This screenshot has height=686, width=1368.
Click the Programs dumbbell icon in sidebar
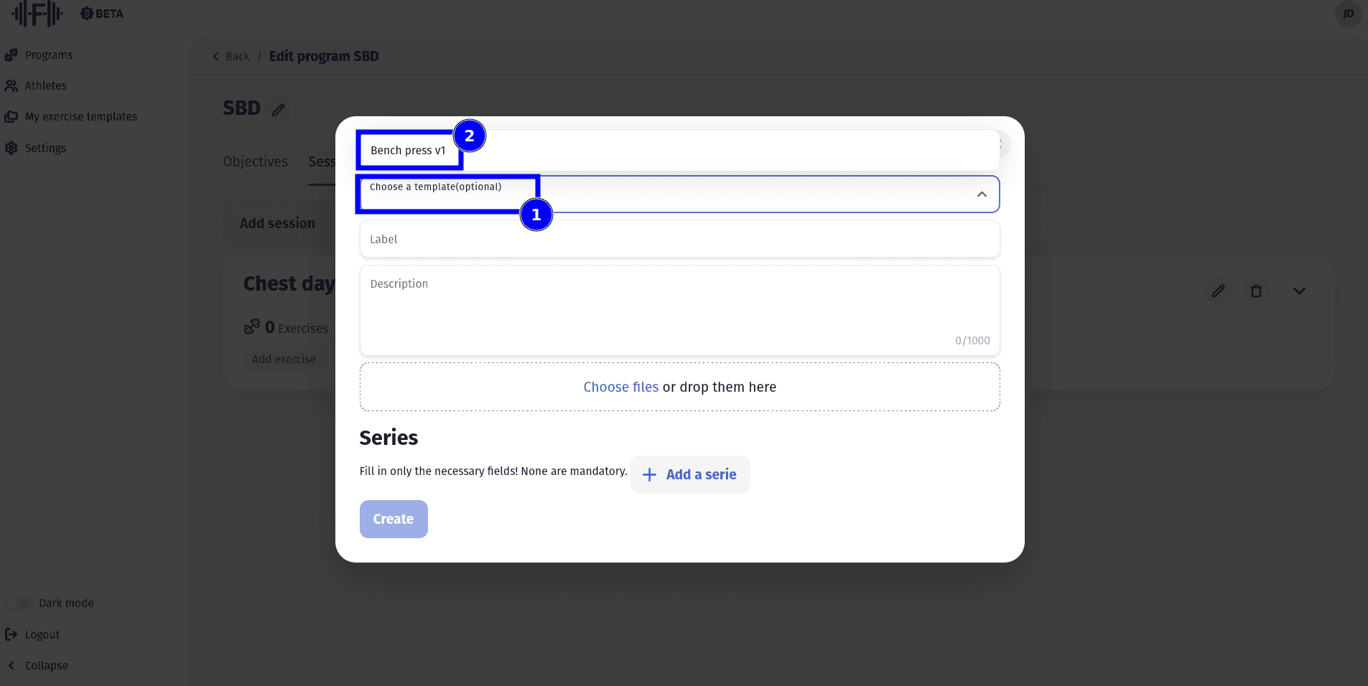tap(11, 55)
